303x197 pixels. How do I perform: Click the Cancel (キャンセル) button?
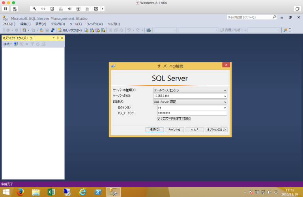[x=174, y=130]
